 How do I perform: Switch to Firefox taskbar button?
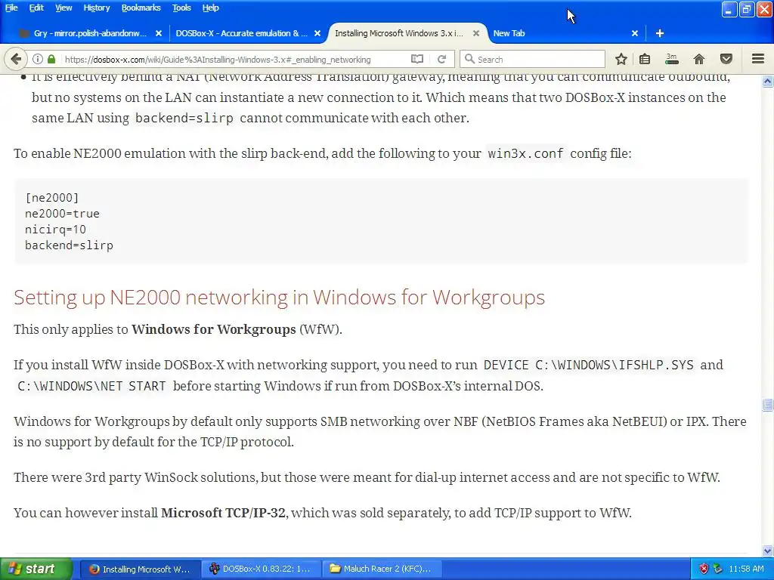[x=140, y=569]
